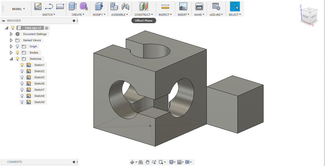Select the Line sketch tool icon
Image resolution: width=325 pixels, height=166 pixels.
[49, 6]
